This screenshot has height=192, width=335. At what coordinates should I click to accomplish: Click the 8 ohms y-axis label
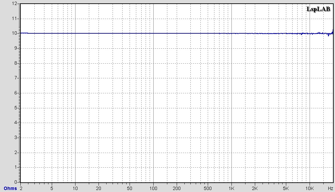16,63
